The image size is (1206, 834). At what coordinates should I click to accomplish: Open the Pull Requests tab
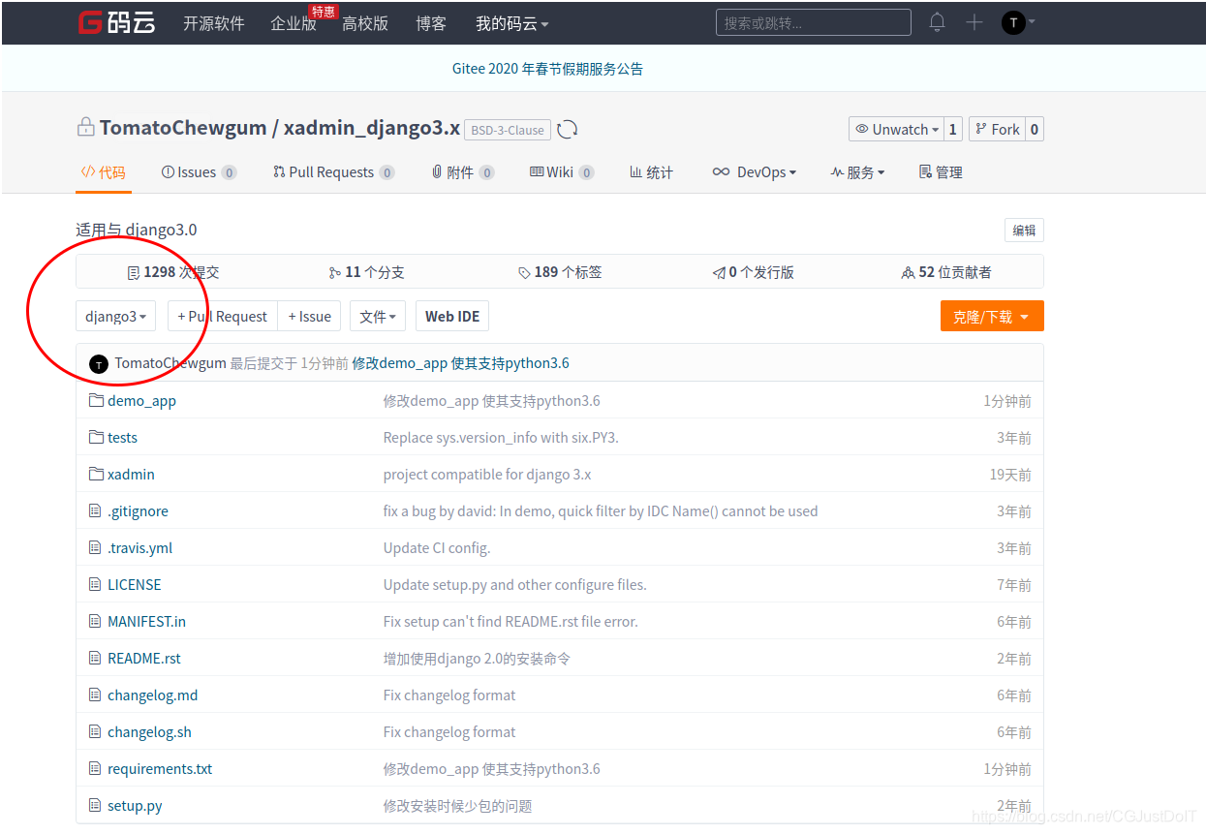coord(333,171)
